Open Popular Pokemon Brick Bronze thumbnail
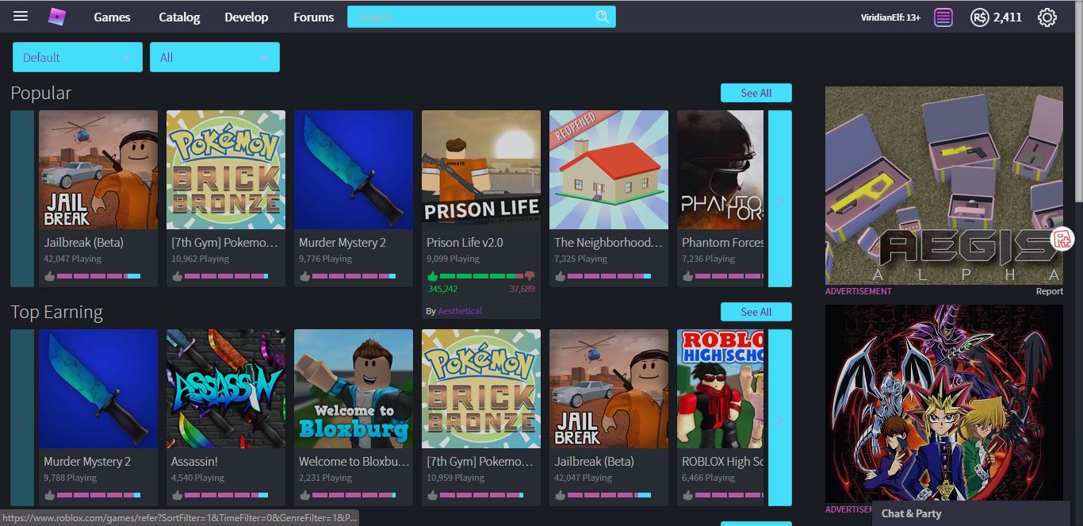1083x526 pixels. pos(226,170)
